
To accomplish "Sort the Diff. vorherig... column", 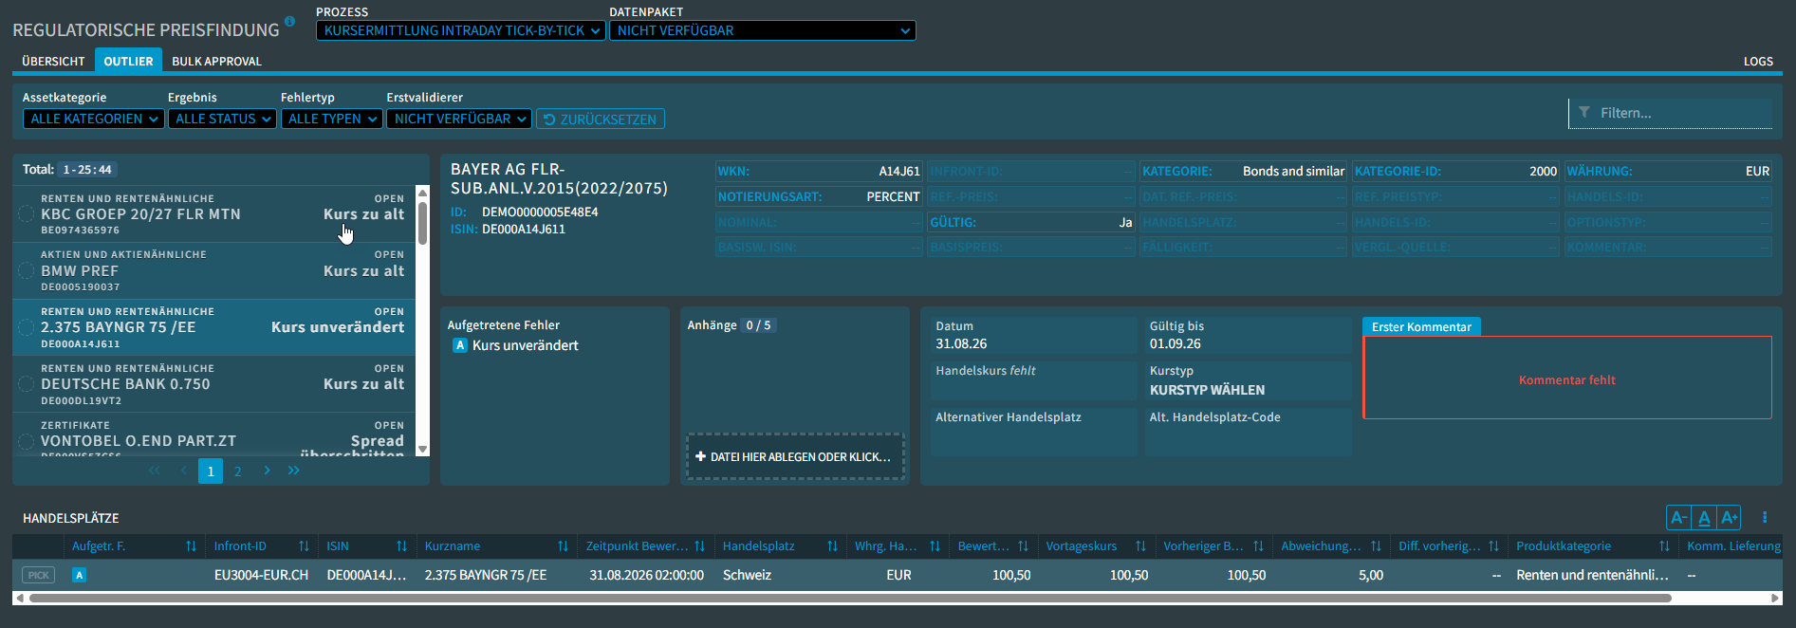I will [1493, 546].
